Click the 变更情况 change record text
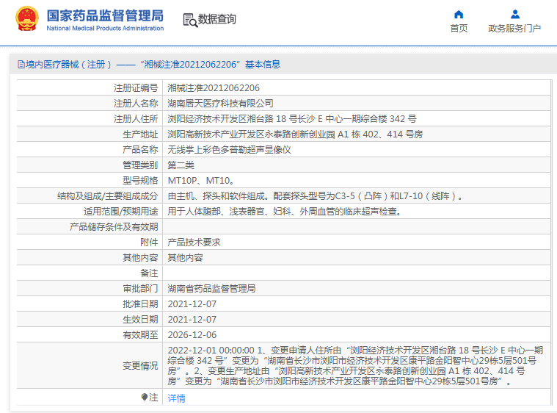Screen dimensions: 557x413 pos(355,366)
